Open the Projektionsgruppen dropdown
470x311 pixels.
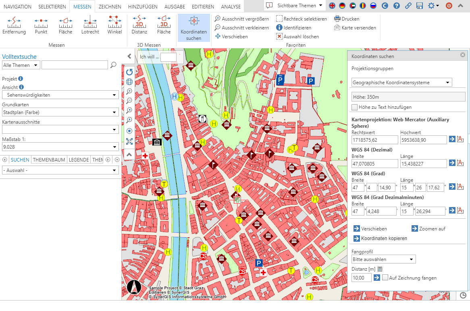pos(401,82)
